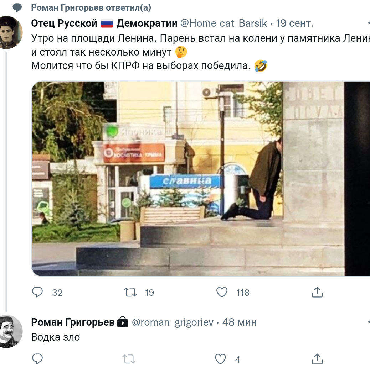This screenshot has width=370, height=373.
Task: Select the 'Водка зло' reply text
Action: [x=56, y=337]
